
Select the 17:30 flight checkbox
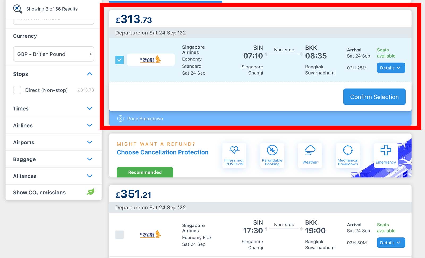pyautogui.click(x=119, y=235)
